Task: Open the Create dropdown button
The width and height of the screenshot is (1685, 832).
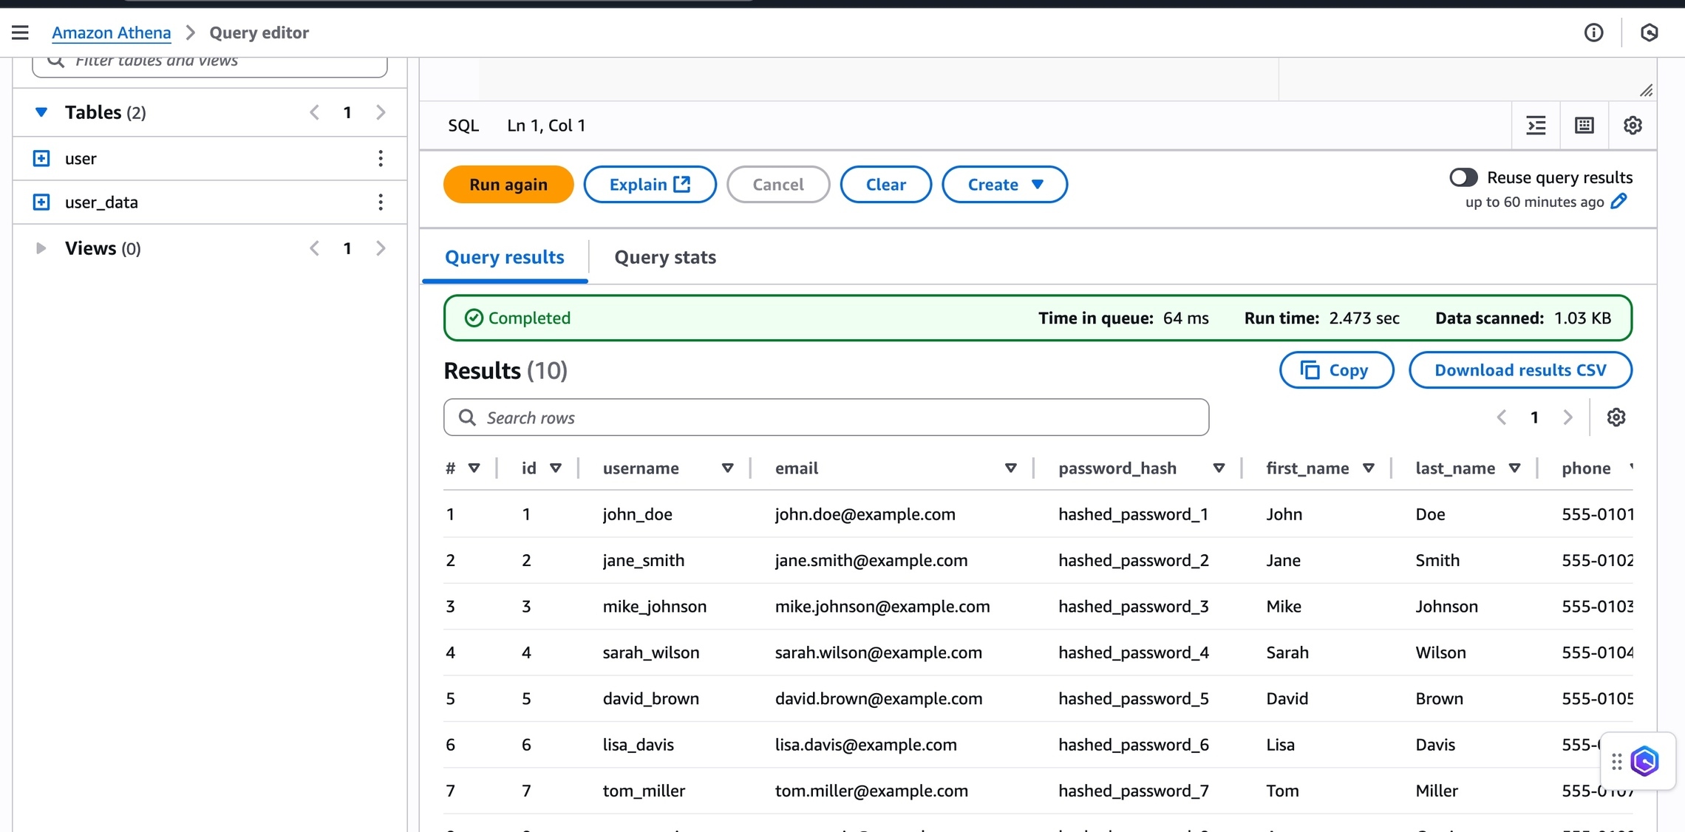Action: click(1004, 185)
